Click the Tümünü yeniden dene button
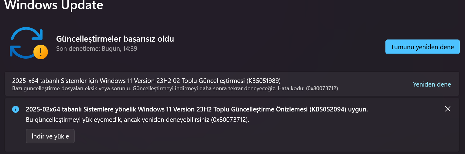 coord(422,47)
